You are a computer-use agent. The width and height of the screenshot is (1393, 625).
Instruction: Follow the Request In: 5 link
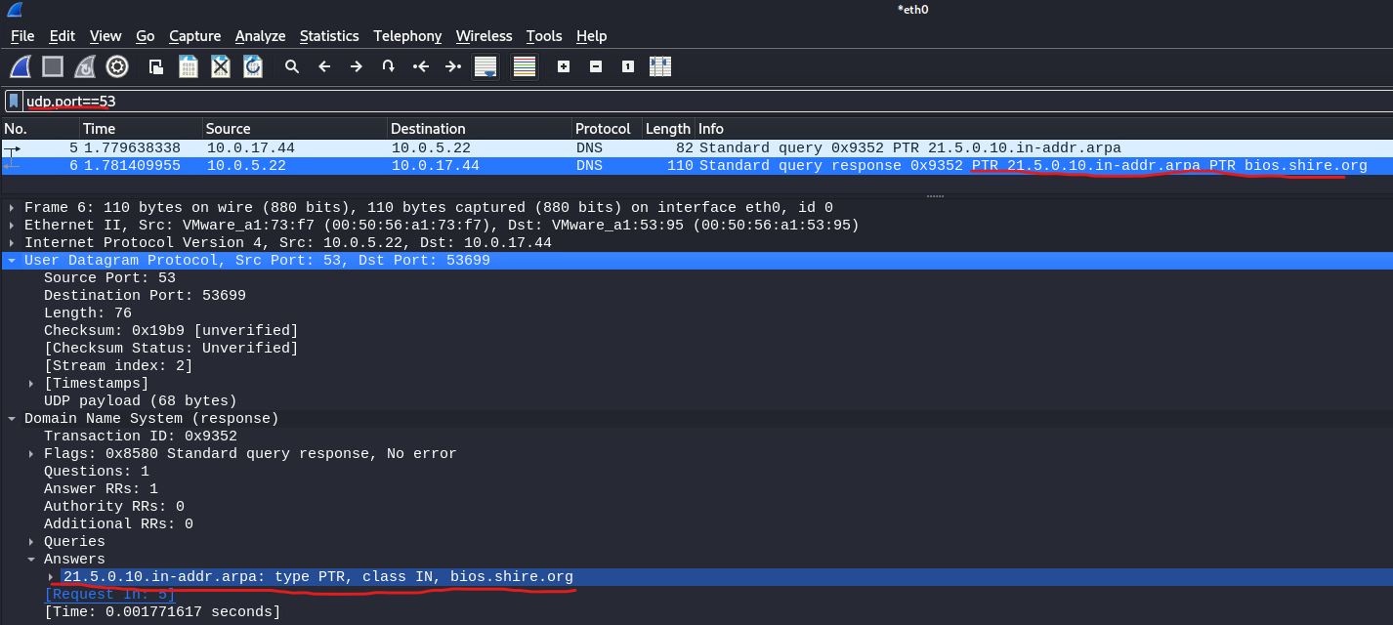(x=110, y=595)
